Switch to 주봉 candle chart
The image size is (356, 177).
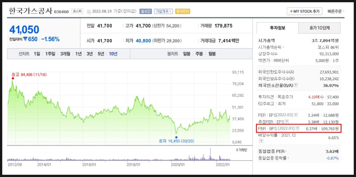click(x=199, y=54)
